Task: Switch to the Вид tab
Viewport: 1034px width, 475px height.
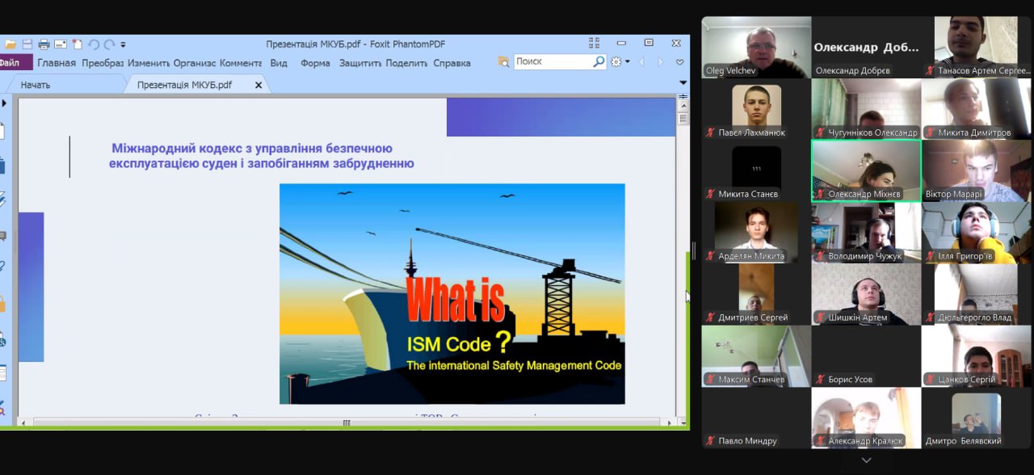Action: (279, 63)
